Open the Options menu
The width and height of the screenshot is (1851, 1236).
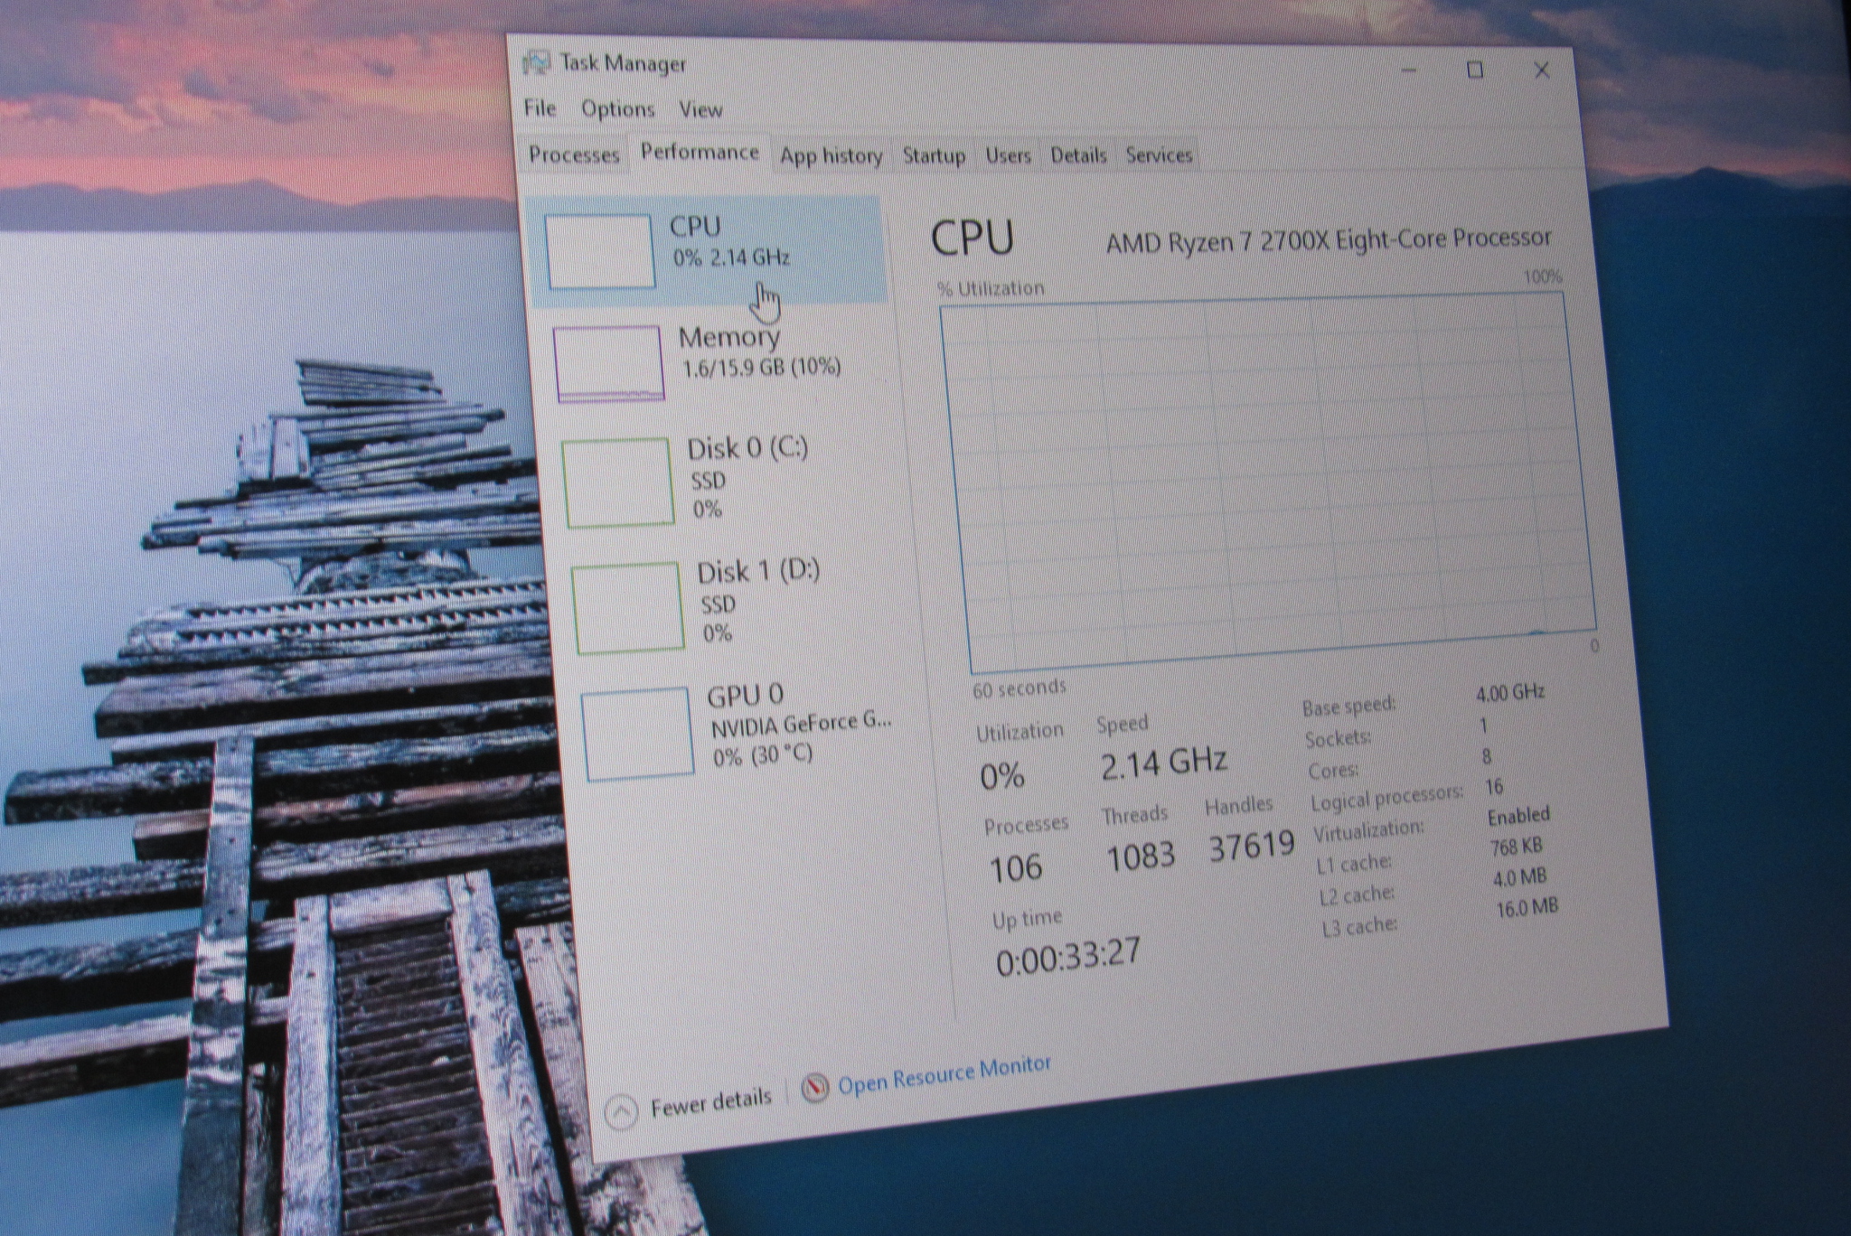pos(617,109)
